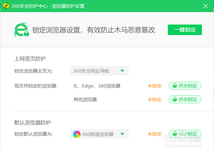Click 点击锁定 for 其他浏览器 row
The height and width of the screenshot is (153, 214).
click(x=185, y=99)
